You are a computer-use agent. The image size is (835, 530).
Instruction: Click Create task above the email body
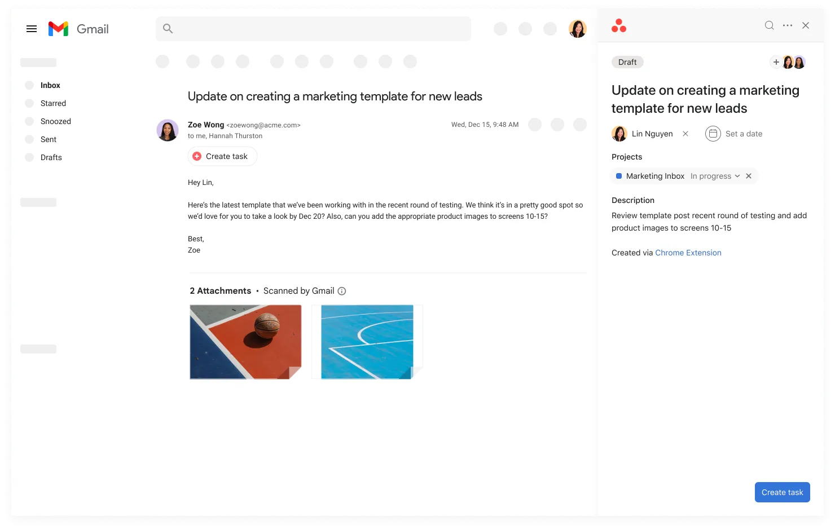click(222, 156)
